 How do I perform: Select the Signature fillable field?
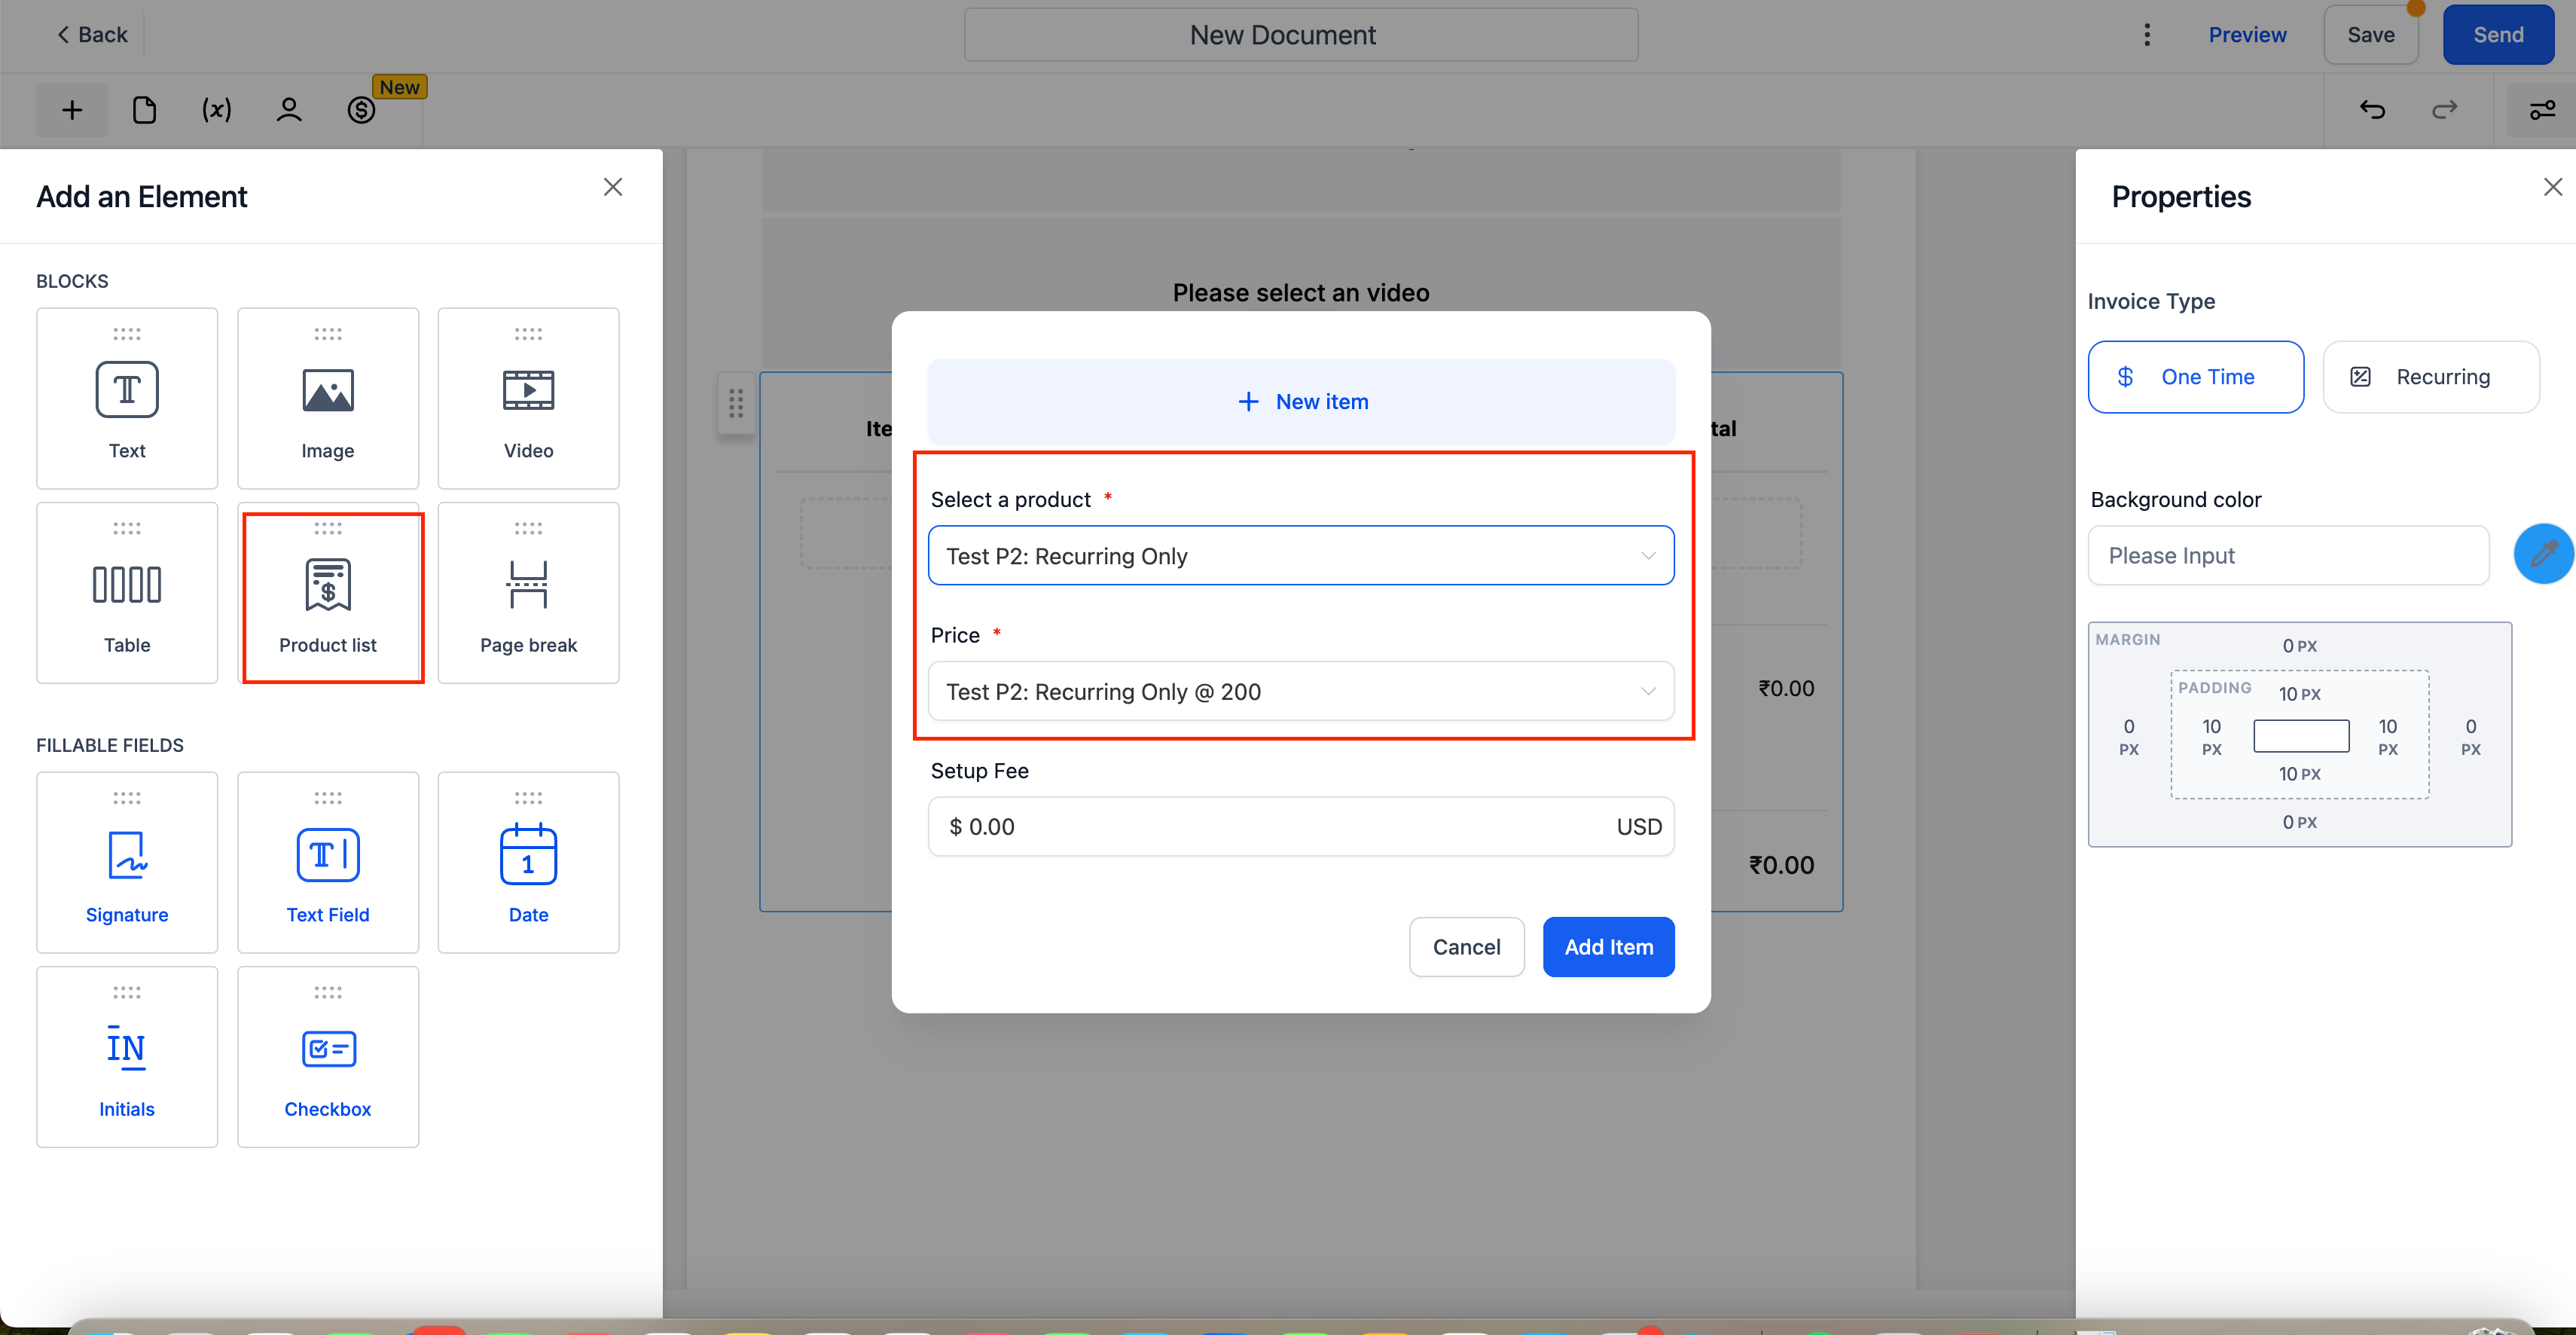pos(127,862)
